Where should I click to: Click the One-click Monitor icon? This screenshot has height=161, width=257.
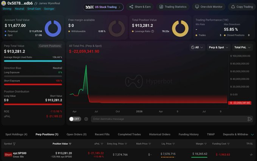[197, 7]
